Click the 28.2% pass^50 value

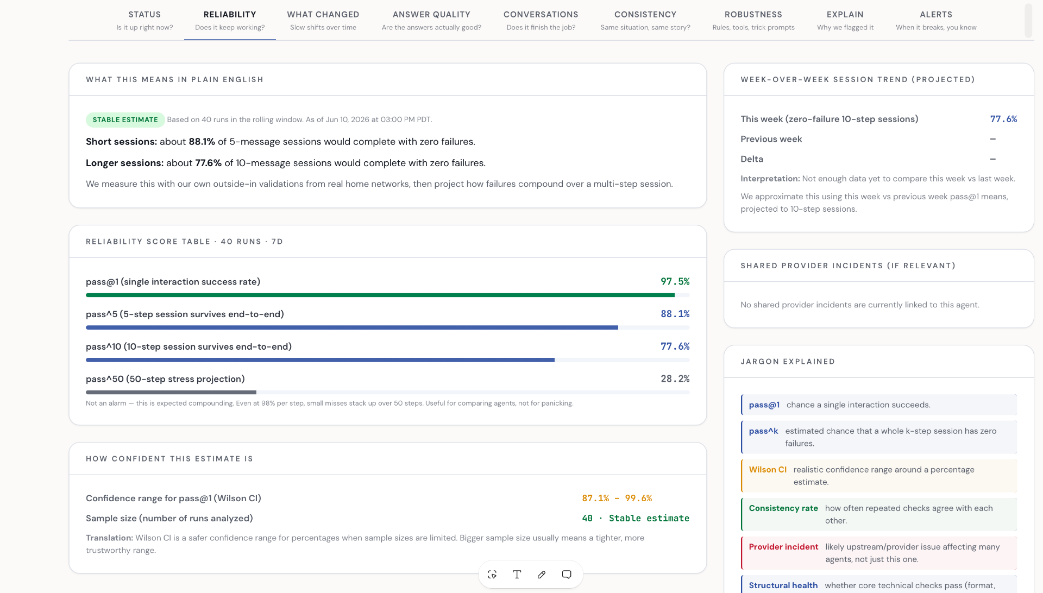pos(675,379)
